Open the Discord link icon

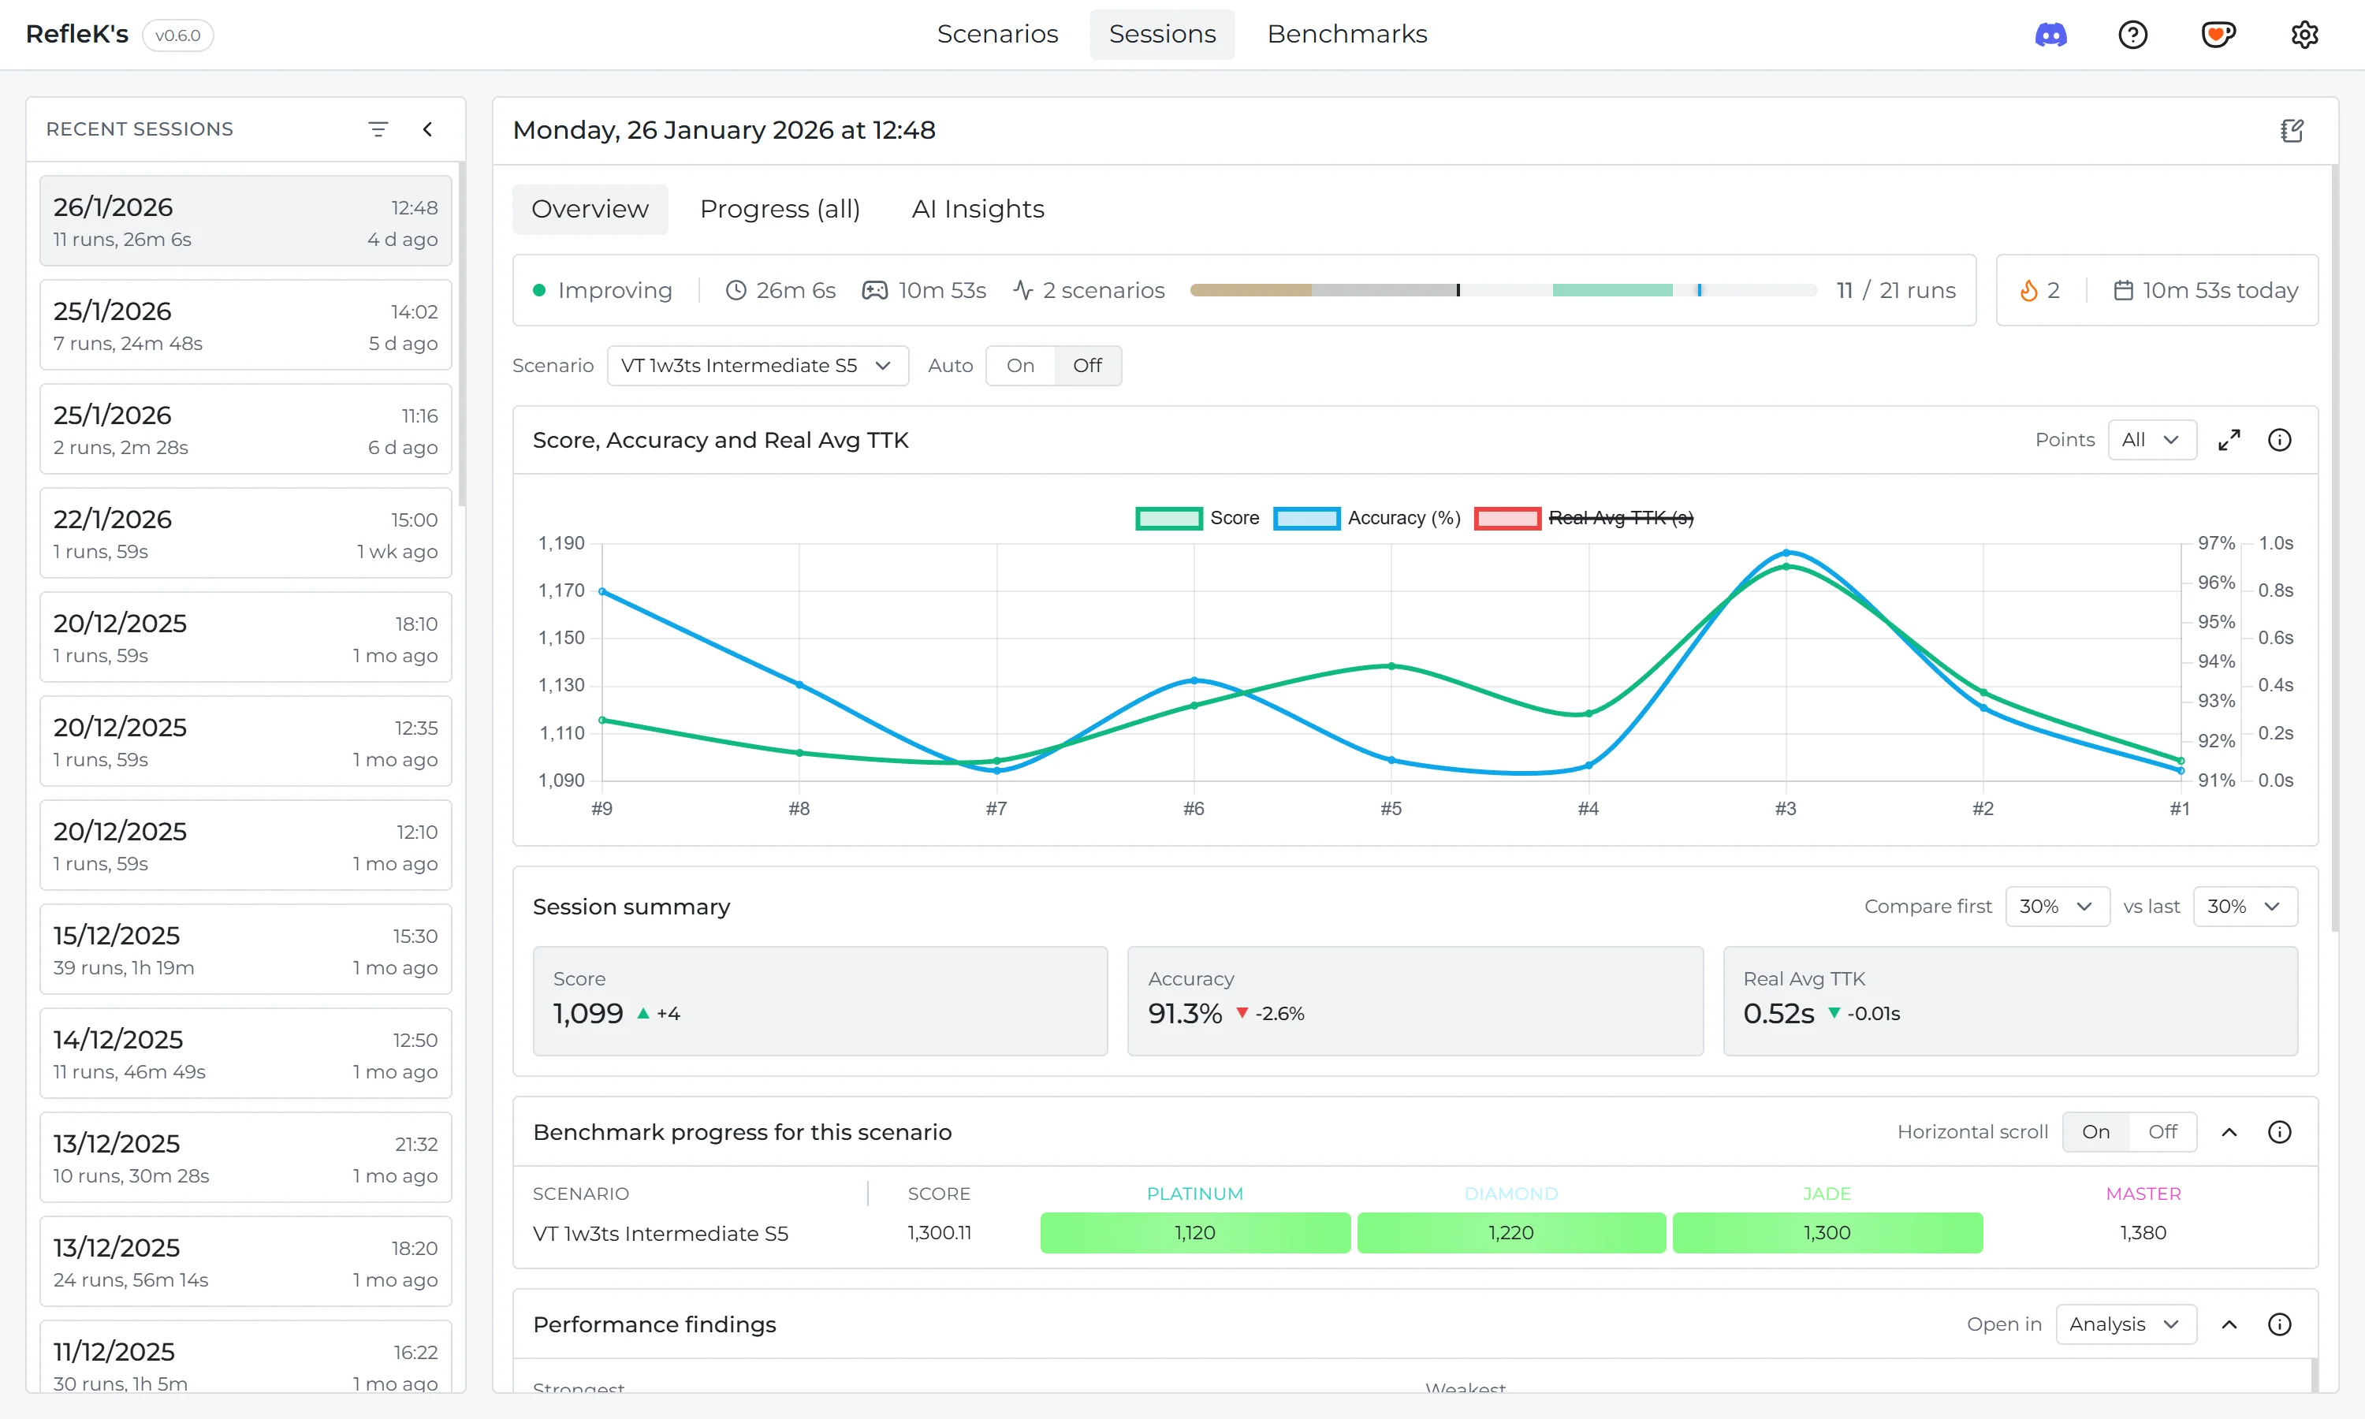tap(2050, 35)
